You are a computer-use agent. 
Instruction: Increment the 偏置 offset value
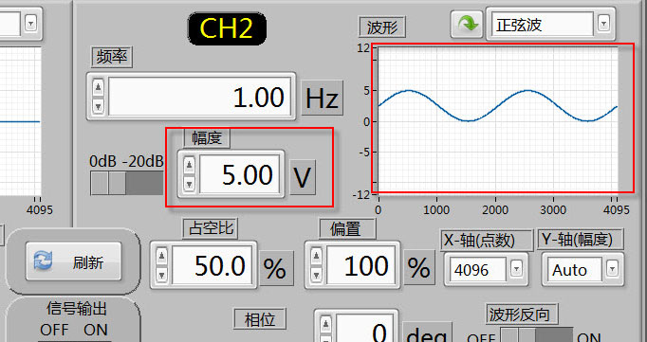pyautogui.click(x=317, y=256)
